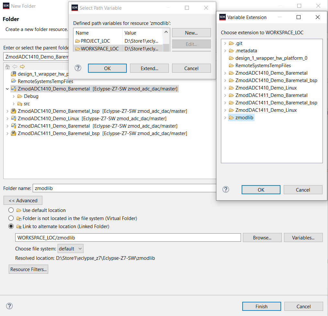Click the Variables... button

(x=303, y=237)
